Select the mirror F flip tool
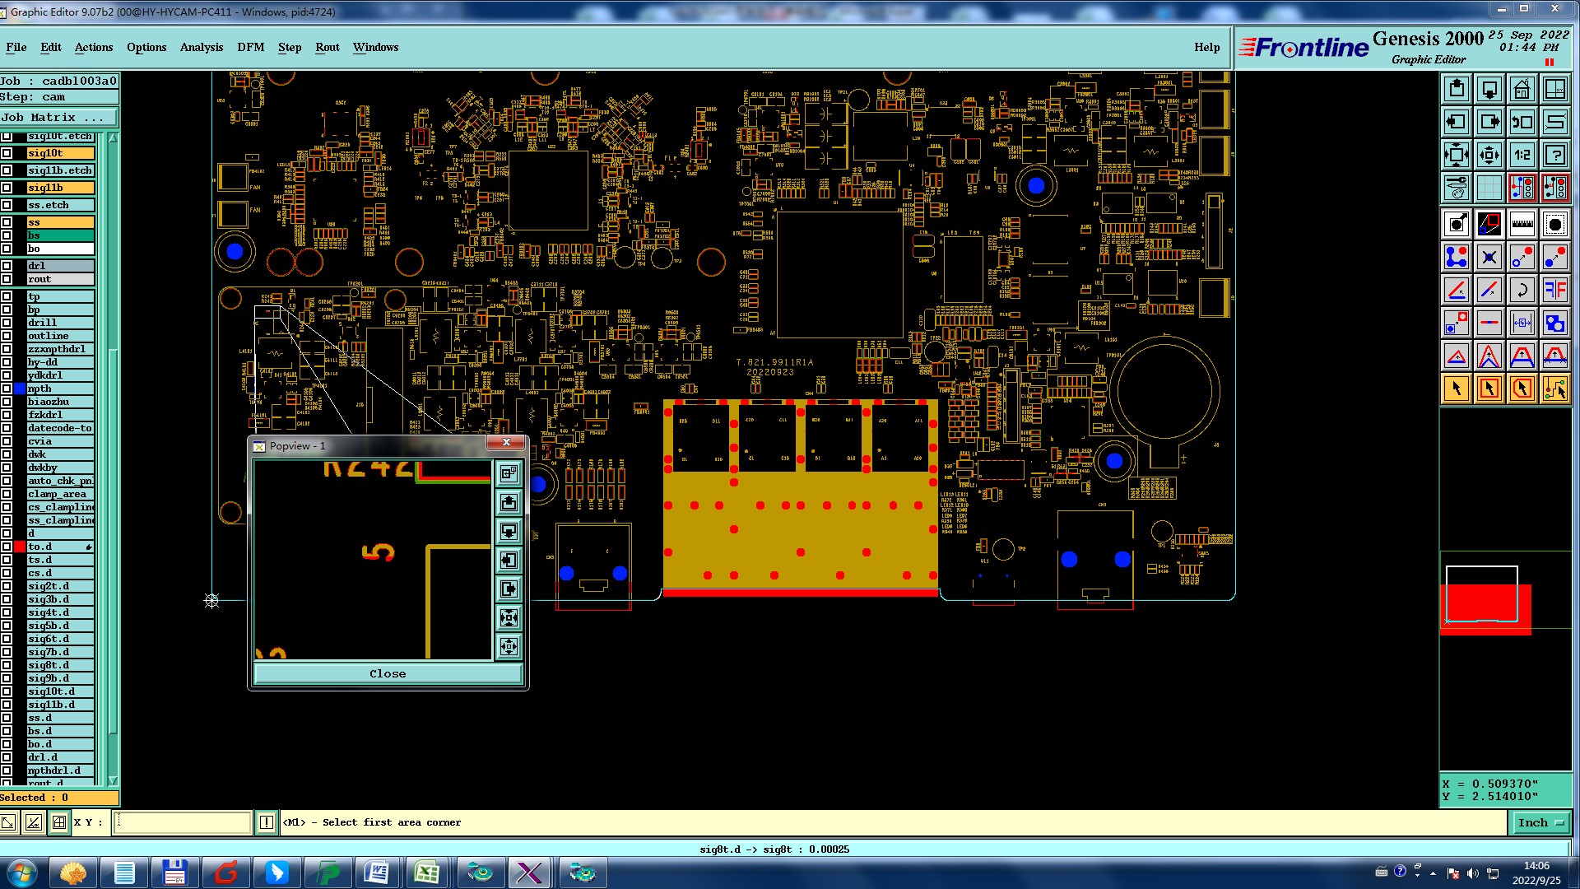This screenshot has width=1580, height=889. pos(1554,290)
